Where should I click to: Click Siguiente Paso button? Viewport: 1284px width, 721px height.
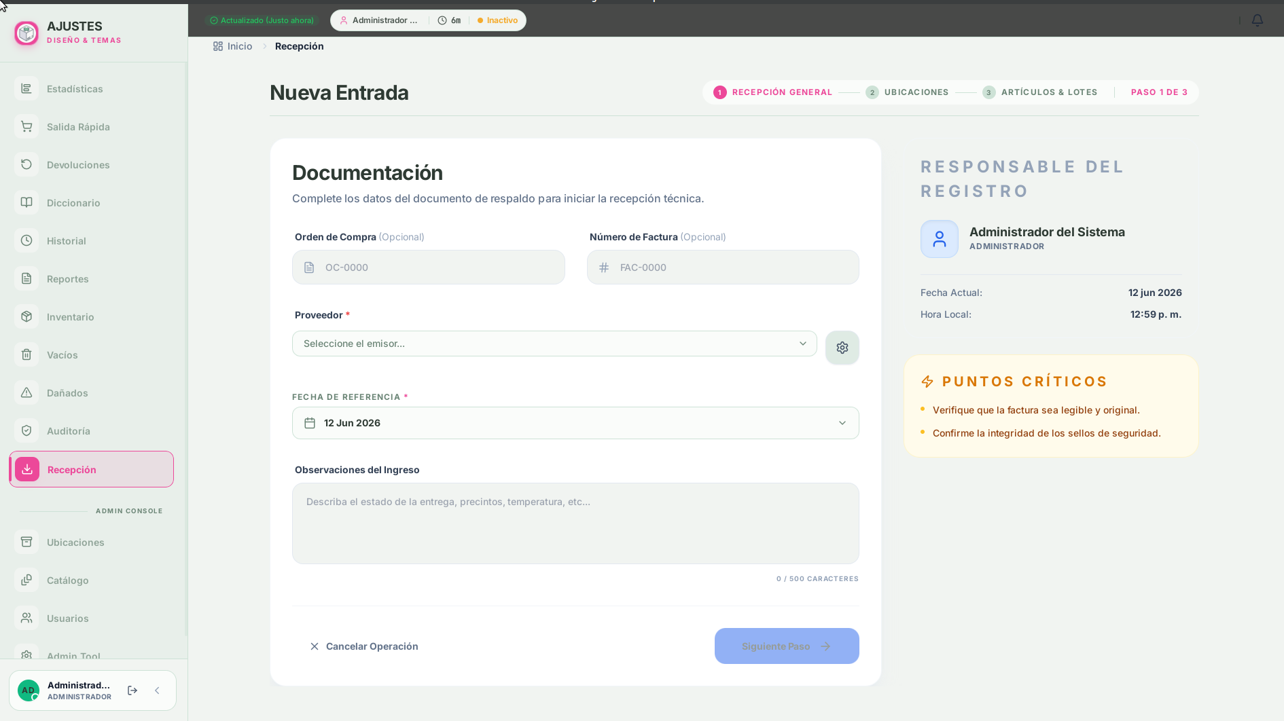pyautogui.click(x=787, y=646)
